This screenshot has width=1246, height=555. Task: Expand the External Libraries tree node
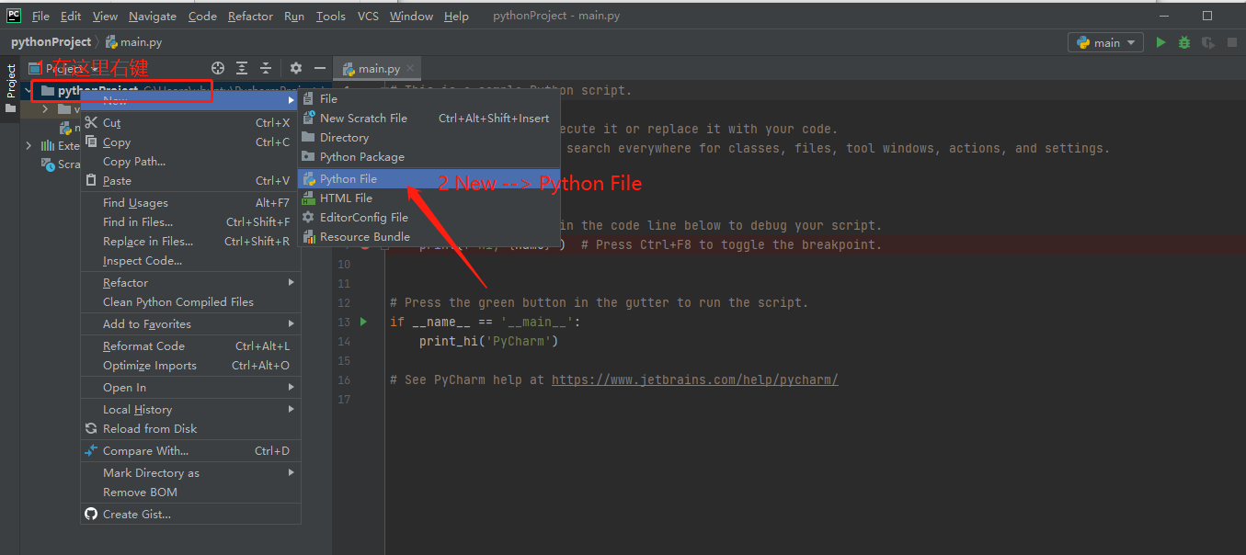pyautogui.click(x=29, y=146)
